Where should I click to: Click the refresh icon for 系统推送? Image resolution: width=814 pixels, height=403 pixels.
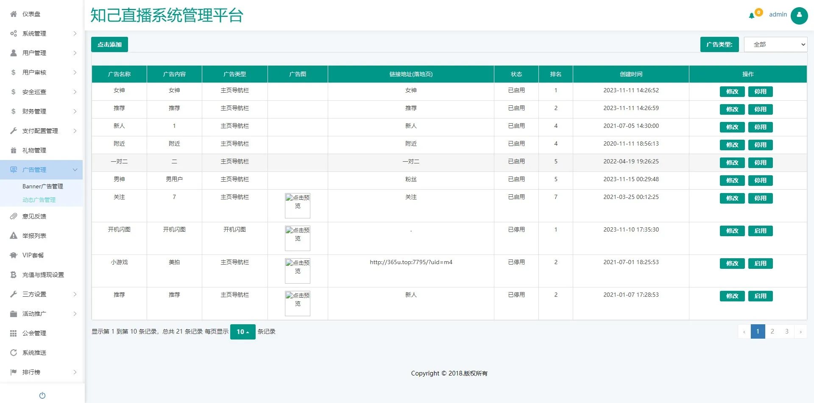[x=14, y=353]
